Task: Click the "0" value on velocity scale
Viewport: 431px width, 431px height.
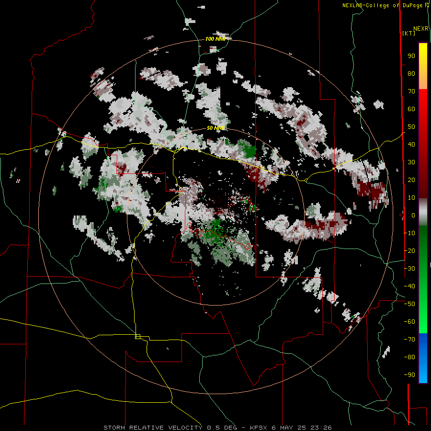Action: [413, 215]
